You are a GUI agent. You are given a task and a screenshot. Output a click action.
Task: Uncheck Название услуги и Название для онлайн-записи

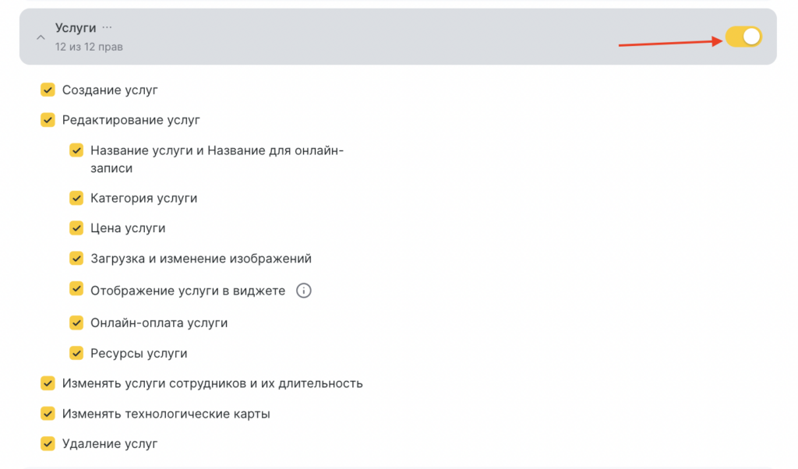(76, 150)
